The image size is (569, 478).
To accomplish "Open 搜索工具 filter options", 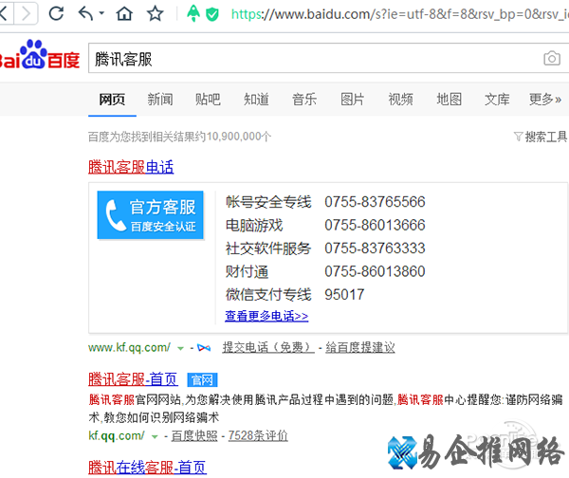I will point(541,137).
